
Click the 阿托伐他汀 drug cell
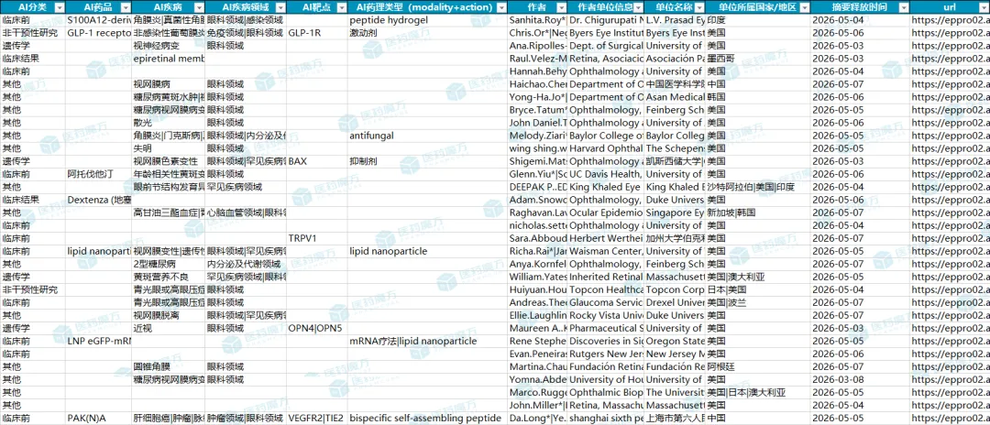pyautogui.click(x=98, y=174)
